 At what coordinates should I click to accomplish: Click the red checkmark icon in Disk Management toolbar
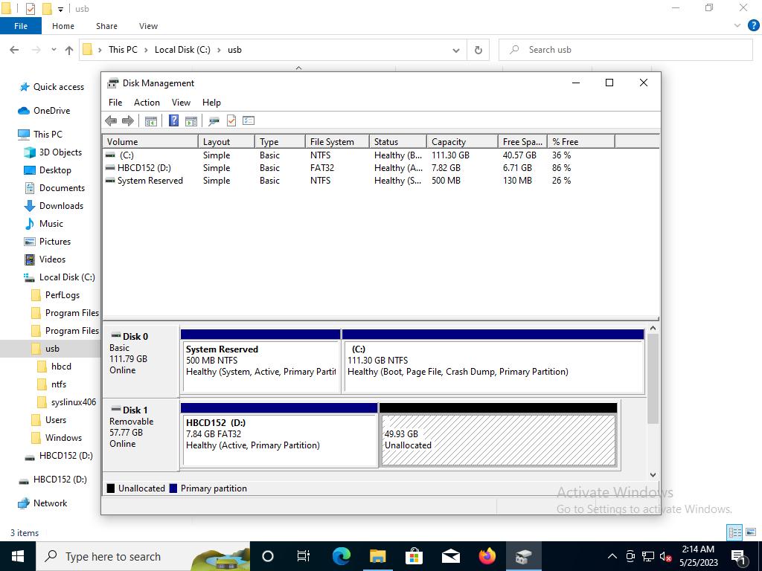click(x=231, y=120)
